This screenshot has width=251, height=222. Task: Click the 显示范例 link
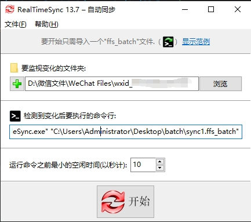pos(196,42)
